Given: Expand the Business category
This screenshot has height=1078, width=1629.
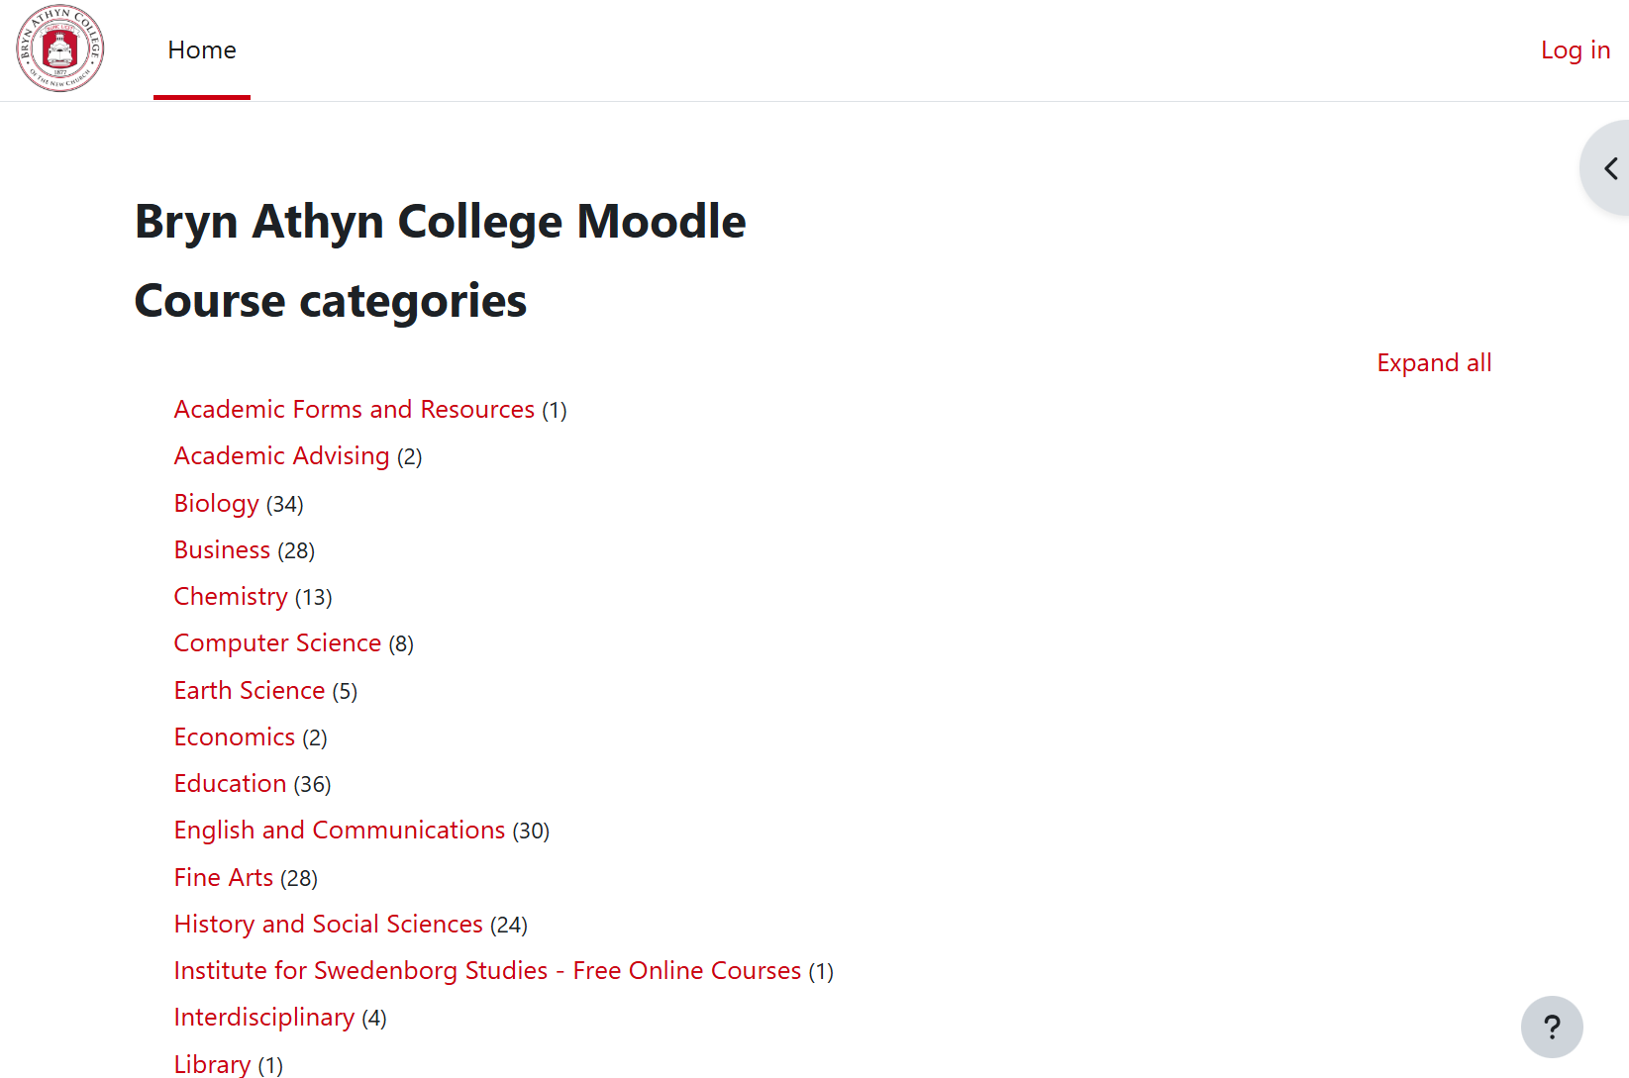Looking at the screenshot, I should 222,549.
